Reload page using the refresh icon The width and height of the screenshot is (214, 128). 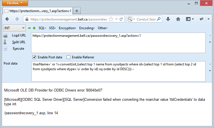[121, 19]
